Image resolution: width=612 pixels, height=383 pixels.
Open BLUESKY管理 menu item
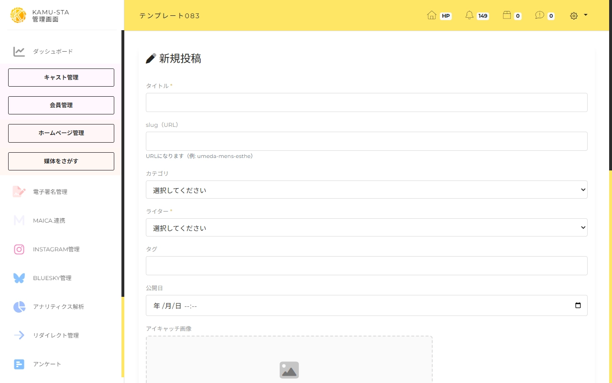(x=52, y=278)
